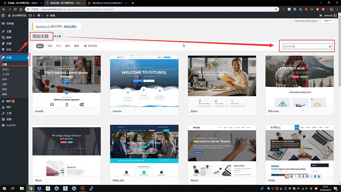Bookmark page with star icon
The image size is (341, 192).
click(276, 9)
